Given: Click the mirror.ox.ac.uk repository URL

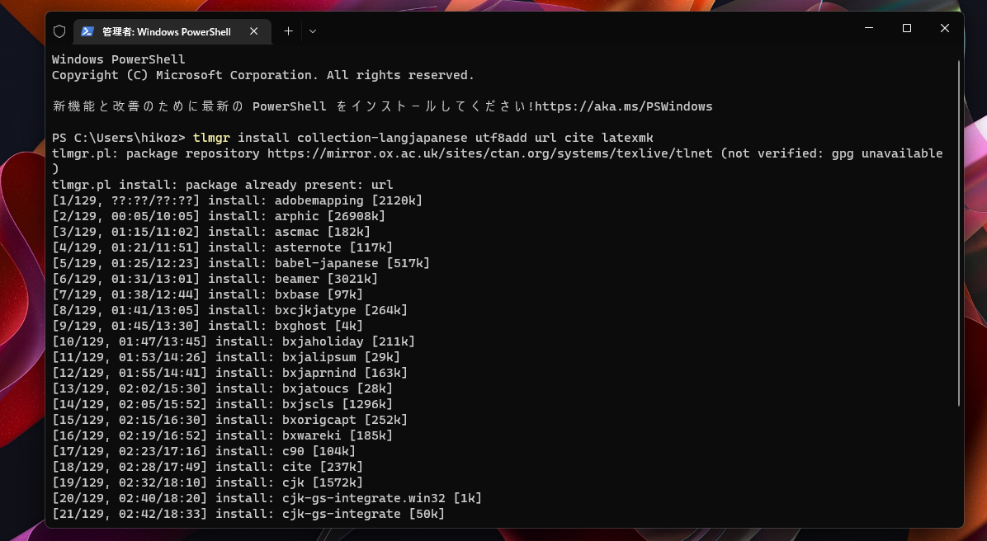Looking at the screenshot, I should coord(489,153).
